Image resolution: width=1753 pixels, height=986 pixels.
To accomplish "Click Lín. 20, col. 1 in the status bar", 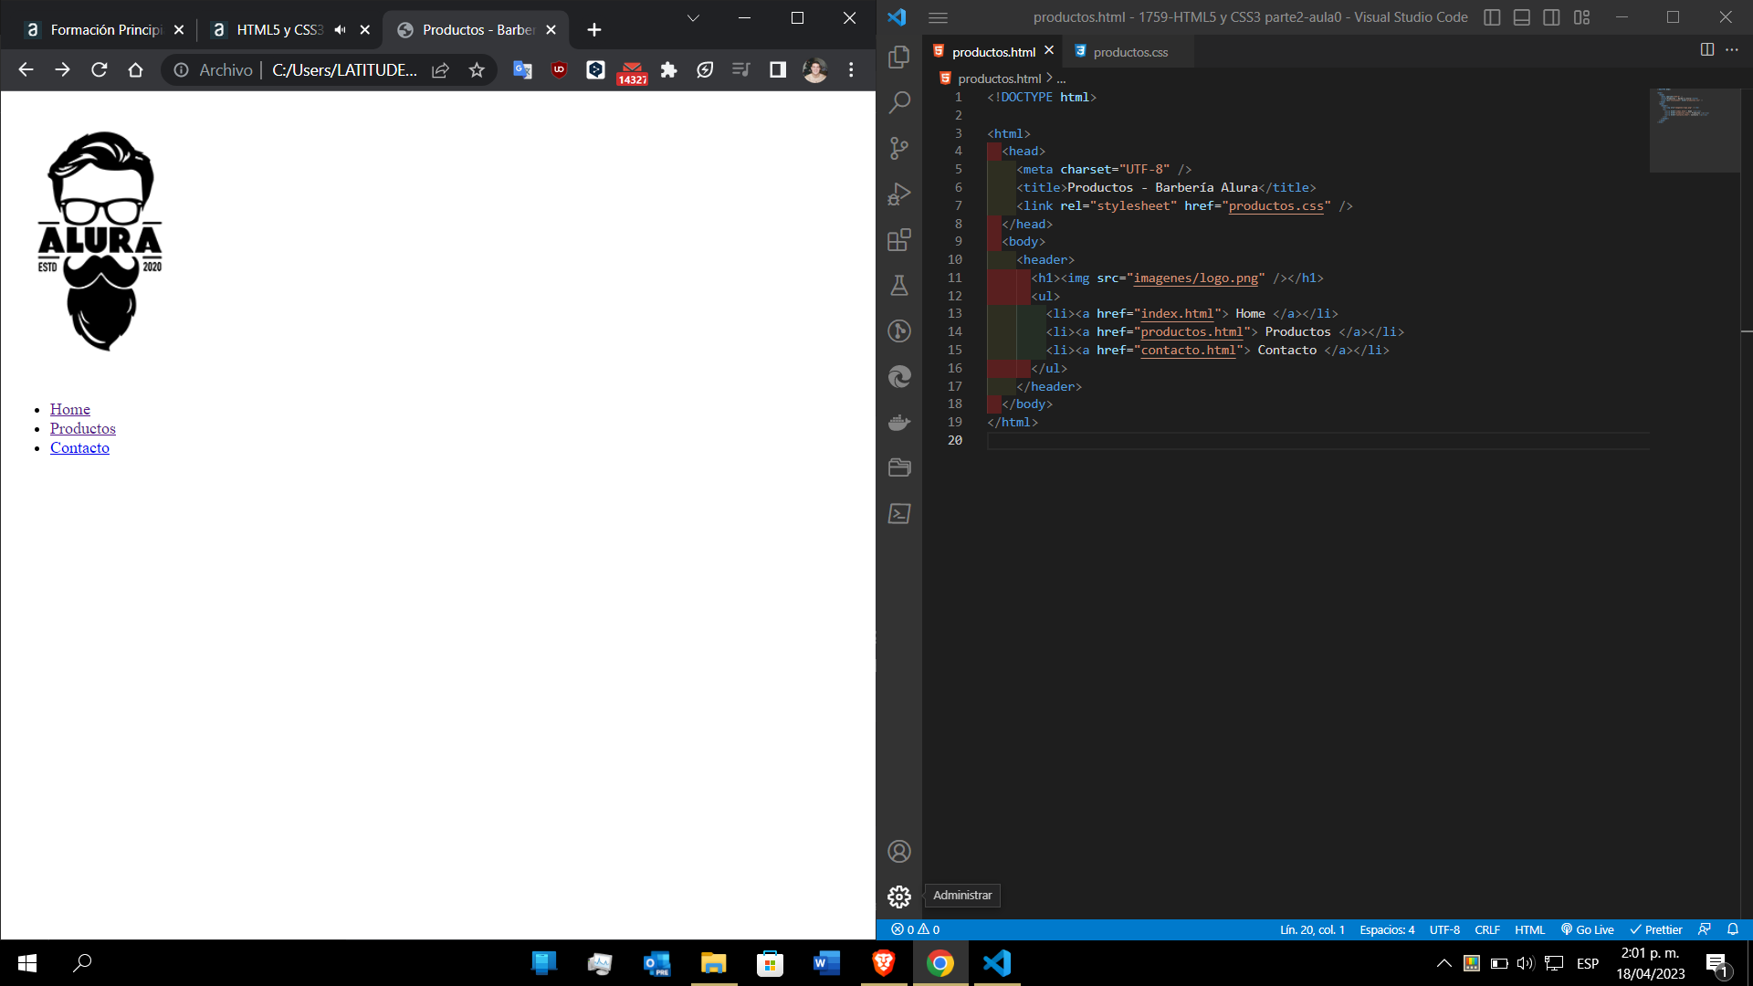I will [x=1312, y=929].
